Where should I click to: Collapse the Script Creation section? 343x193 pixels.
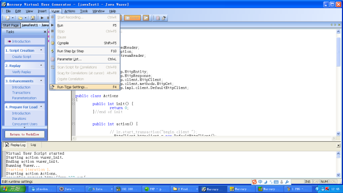pyautogui.click(x=41, y=50)
